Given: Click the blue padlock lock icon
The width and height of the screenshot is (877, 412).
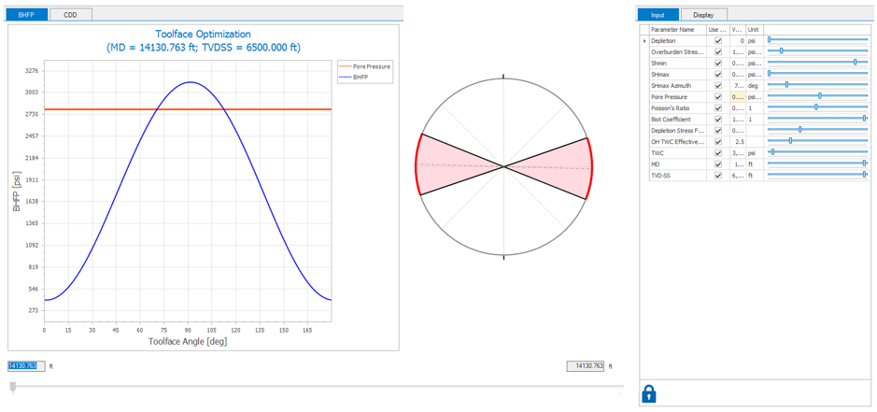Looking at the screenshot, I should [x=649, y=393].
